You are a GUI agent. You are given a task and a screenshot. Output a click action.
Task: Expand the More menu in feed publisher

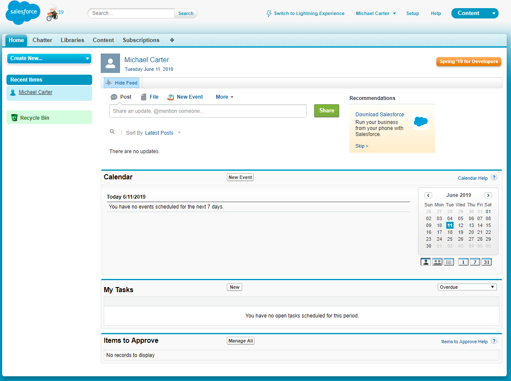click(x=225, y=97)
